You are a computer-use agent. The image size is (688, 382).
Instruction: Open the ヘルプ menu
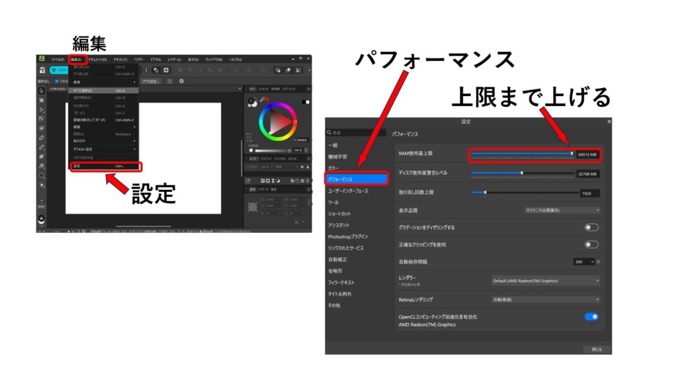click(235, 59)
